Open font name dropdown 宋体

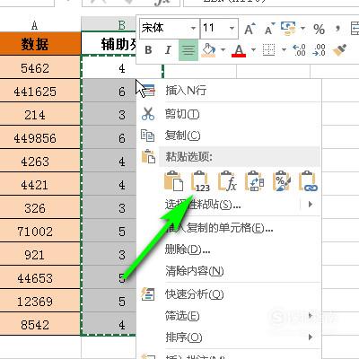193,29
